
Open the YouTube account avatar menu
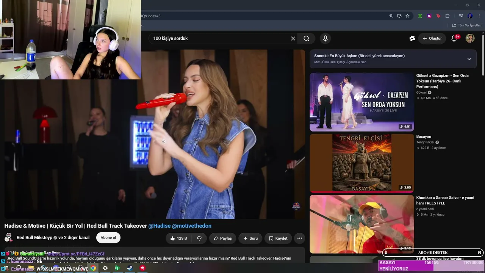(470, 38)
